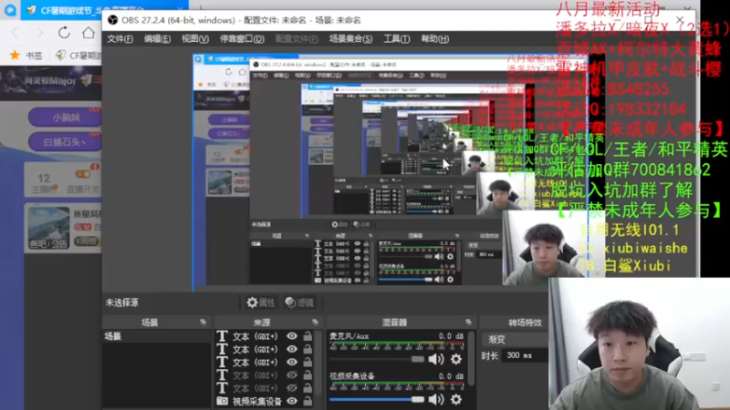Click the 时长 300 ms duration field
Screen dimensions: 730x410
click(526, 355)
